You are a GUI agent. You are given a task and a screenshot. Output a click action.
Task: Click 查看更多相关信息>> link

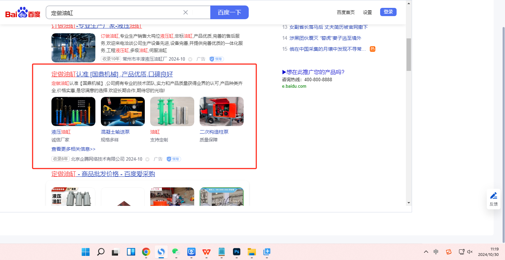[73, 149]
